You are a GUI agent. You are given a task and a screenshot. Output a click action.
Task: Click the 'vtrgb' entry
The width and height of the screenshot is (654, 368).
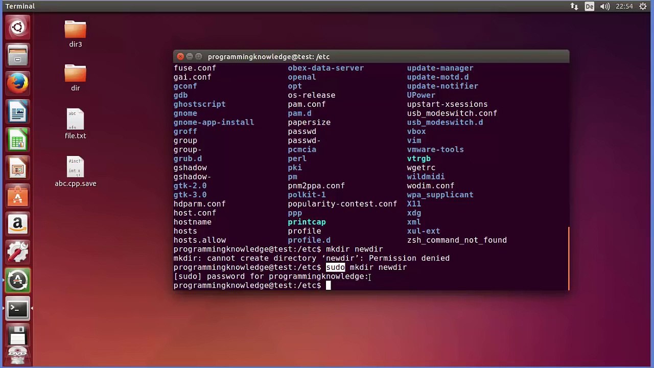point(419,158)
